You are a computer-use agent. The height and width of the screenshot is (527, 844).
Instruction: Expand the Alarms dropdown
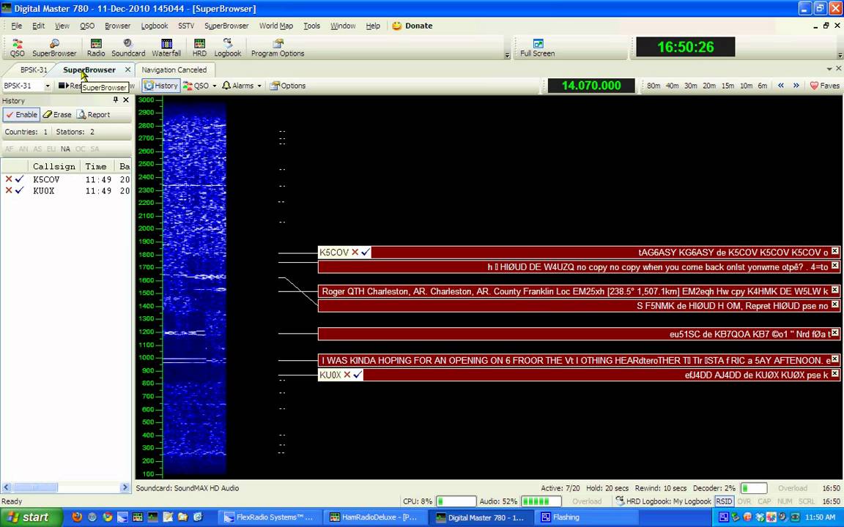click(259, 86)
